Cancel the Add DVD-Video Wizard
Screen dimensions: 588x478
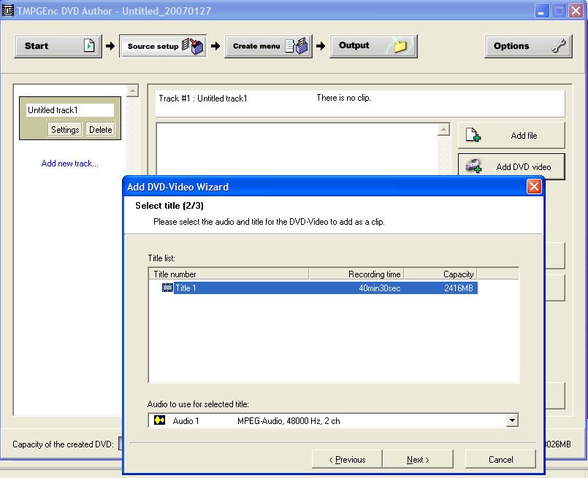point(500,459)
